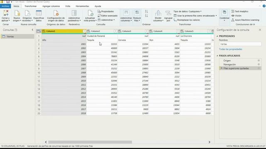Collapse the ribbon with the top-right chevron
The width and height of the screenshot is (266, 149).
tap(260, 6)
